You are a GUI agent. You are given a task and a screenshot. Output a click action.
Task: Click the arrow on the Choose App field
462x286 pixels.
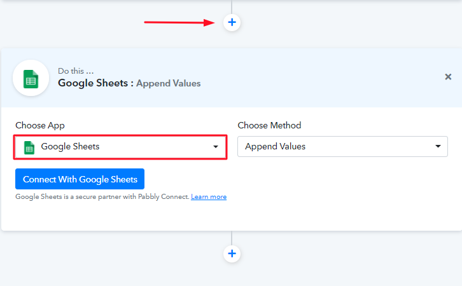click(x=215, y=147)
